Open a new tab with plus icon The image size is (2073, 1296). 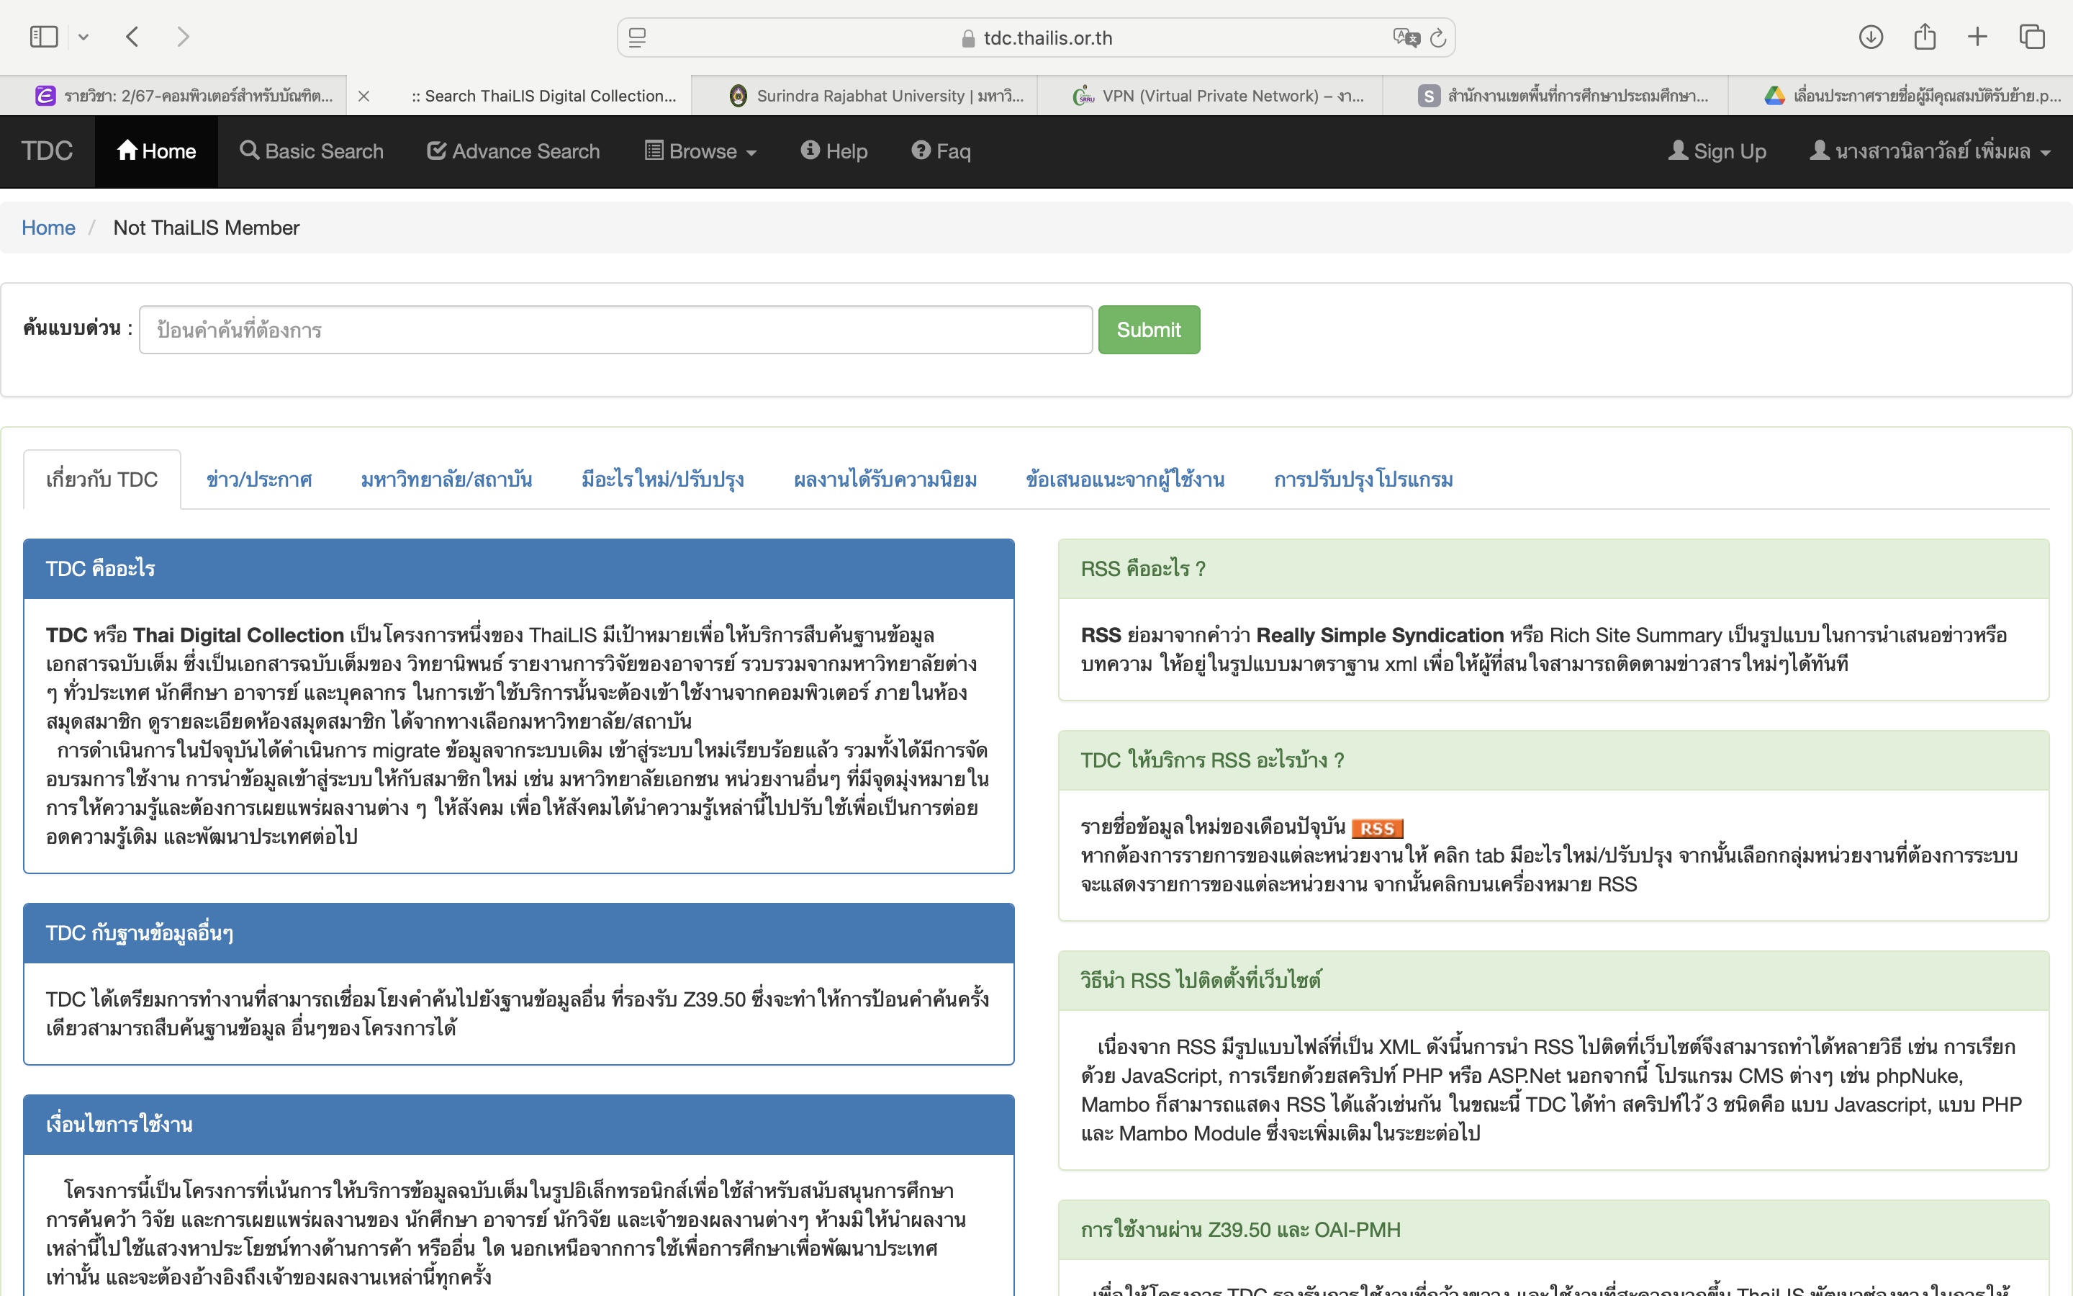tap(1977, 37)
